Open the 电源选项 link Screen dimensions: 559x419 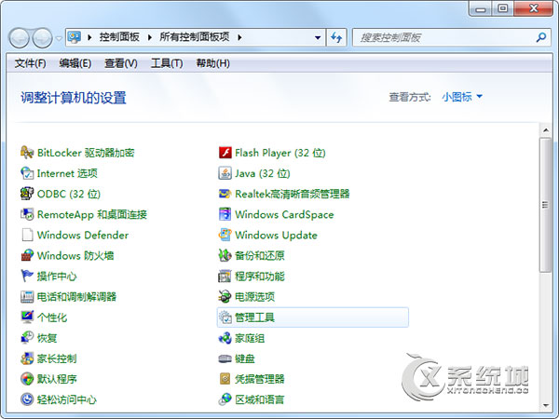point(254,297)
